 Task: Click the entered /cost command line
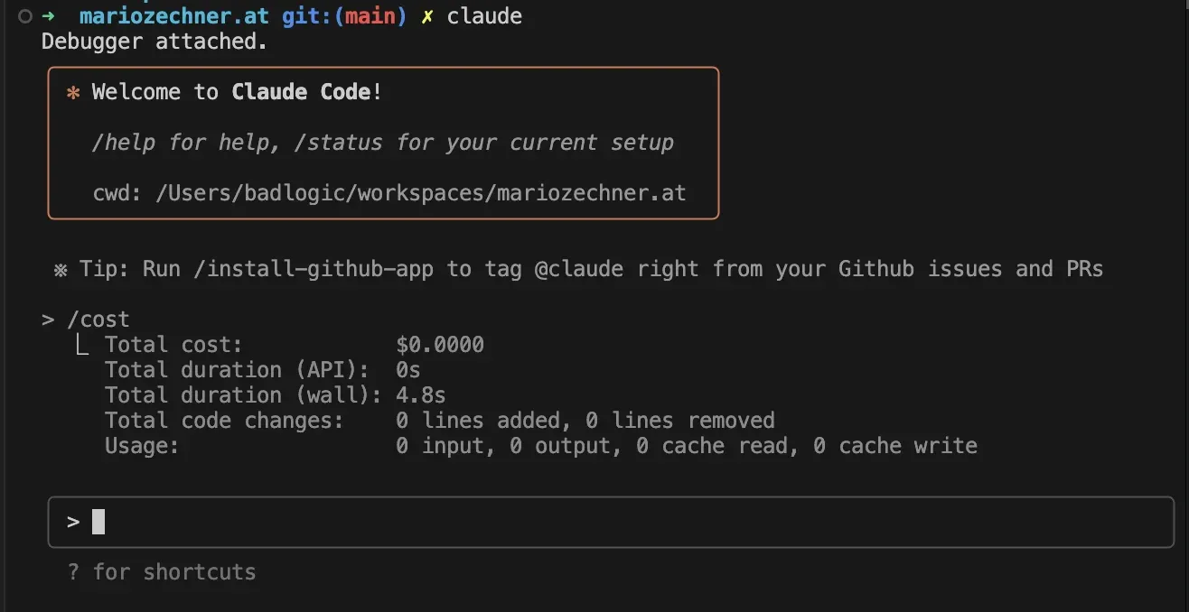point(98,320)
